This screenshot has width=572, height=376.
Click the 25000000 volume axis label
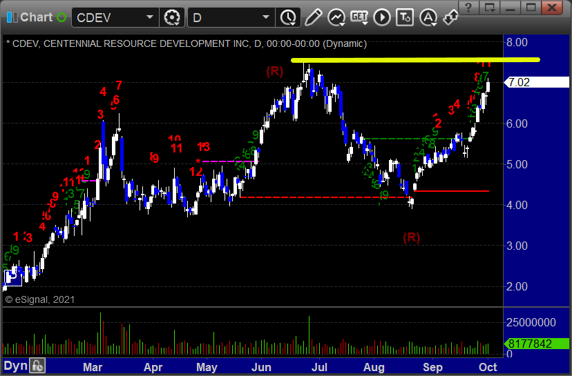click(531, 322)
